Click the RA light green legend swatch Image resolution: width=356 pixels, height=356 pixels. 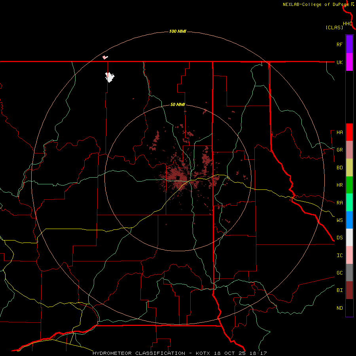coord(349,203)
